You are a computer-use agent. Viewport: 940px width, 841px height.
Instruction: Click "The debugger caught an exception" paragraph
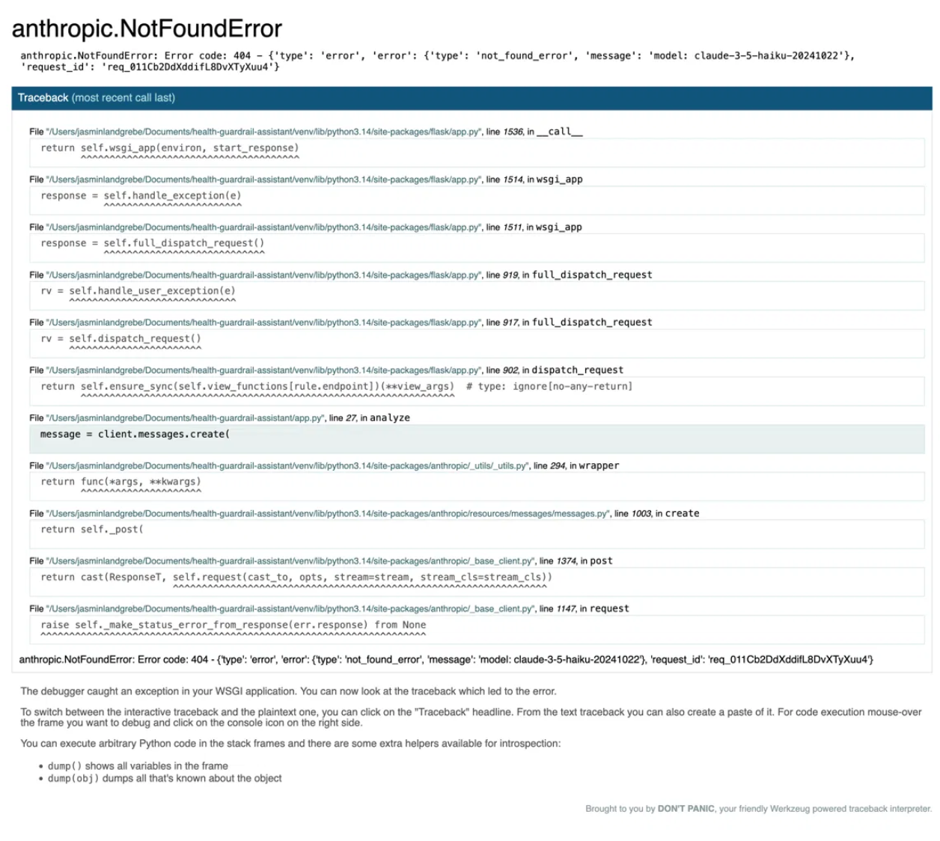(x=289, y=692)
